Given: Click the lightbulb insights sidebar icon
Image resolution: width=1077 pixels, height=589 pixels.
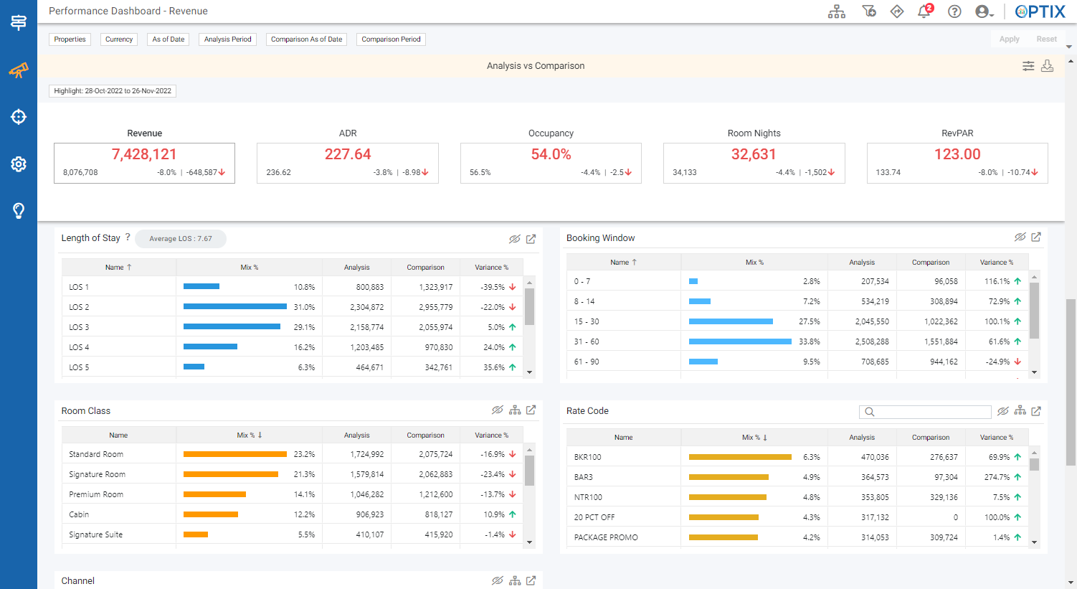Looking at the screenshot, I should tap(19, 211).
